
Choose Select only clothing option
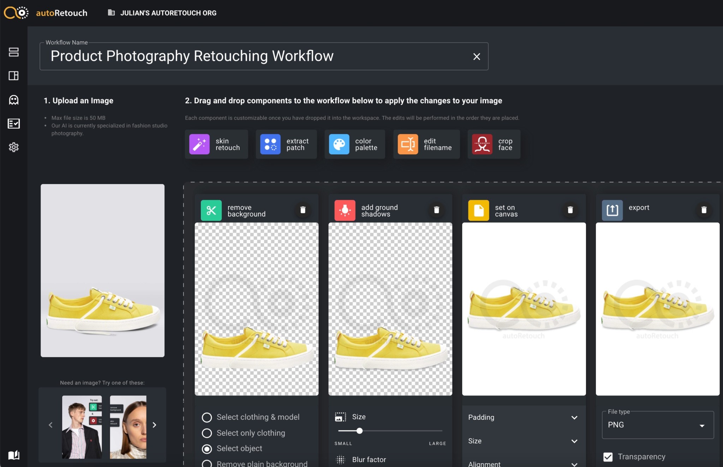pos(244,433)
